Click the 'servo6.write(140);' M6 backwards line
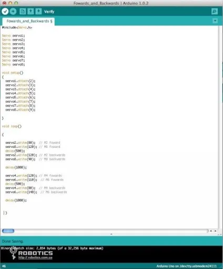Viewport: 223px width, 269px height. [36, 192]
